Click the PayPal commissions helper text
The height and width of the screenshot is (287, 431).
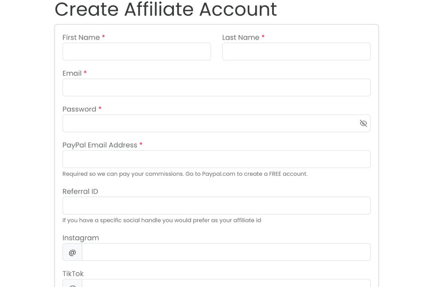[185, 174]
